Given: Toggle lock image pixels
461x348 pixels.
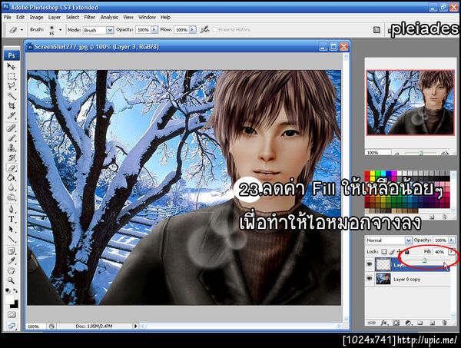Looking at the screenshot, I should click(x=392, y=252).
